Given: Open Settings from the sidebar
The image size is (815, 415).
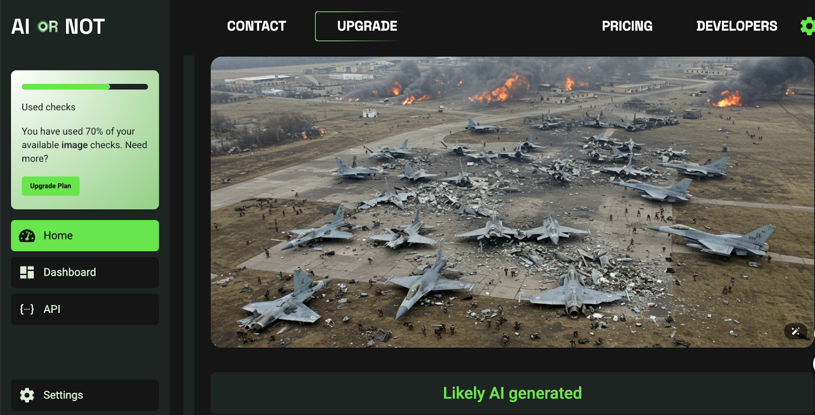Looking at the screenshot, I should [x=85, y=395].
